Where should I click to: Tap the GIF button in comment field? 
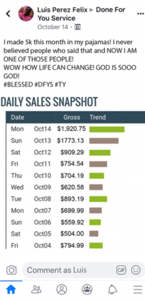pyautogui.click(x=121, y=270)
